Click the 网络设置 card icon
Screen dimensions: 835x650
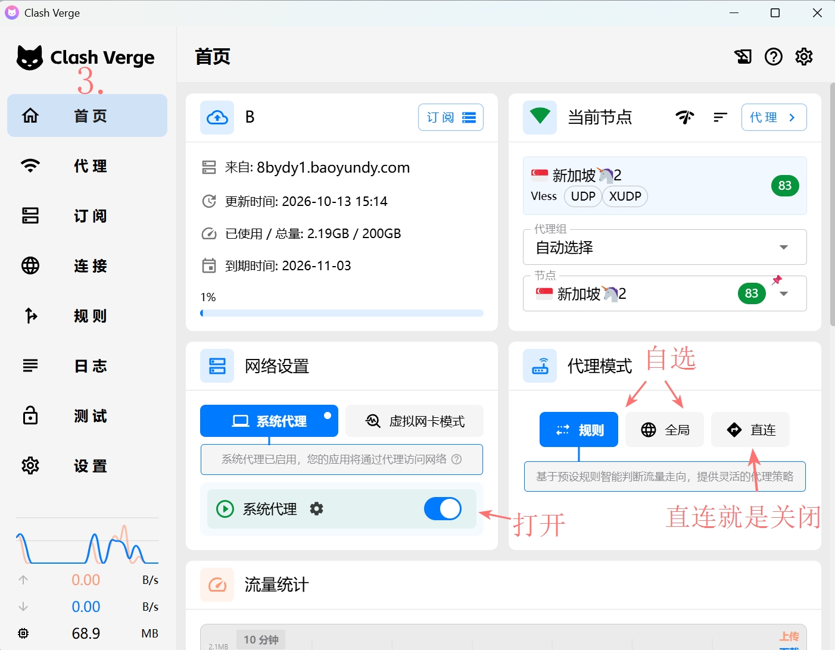217,366
